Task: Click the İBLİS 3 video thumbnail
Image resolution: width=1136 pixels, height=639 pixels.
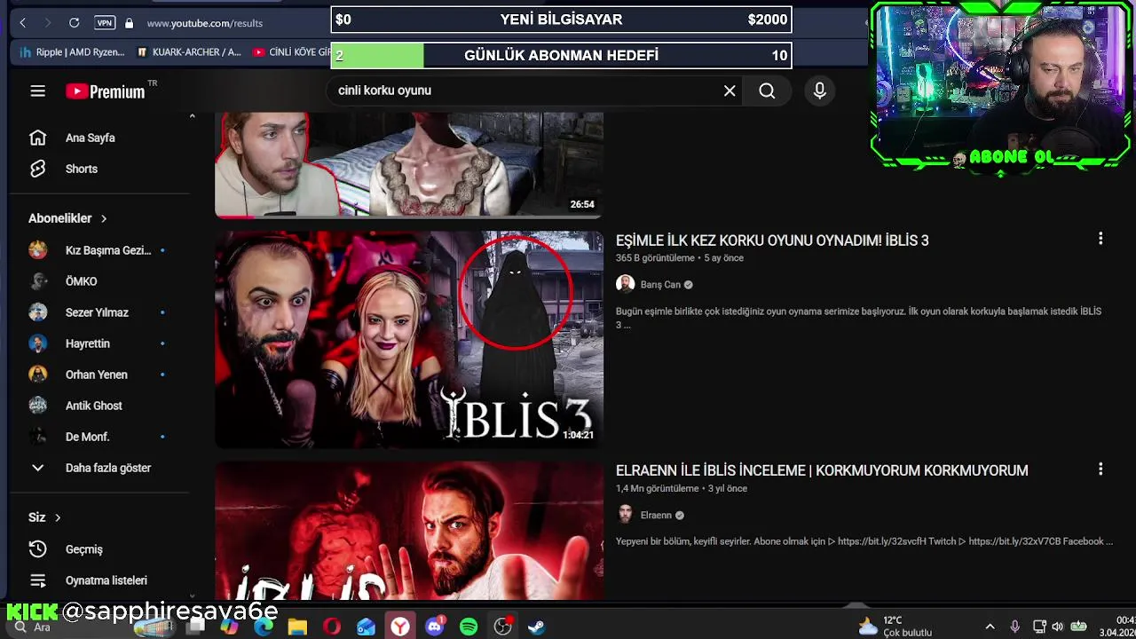Action: [409, 339]
